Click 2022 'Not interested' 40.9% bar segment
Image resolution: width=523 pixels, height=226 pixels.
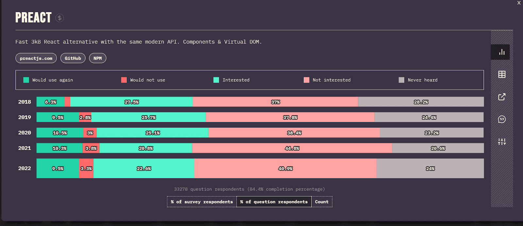[285, 169]
